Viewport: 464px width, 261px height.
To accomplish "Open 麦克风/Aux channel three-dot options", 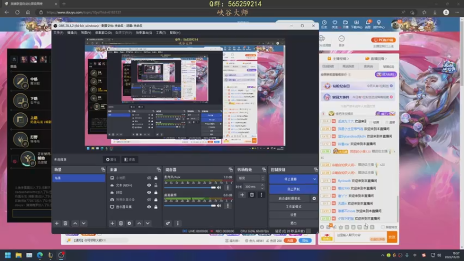I will coord(228,187).
